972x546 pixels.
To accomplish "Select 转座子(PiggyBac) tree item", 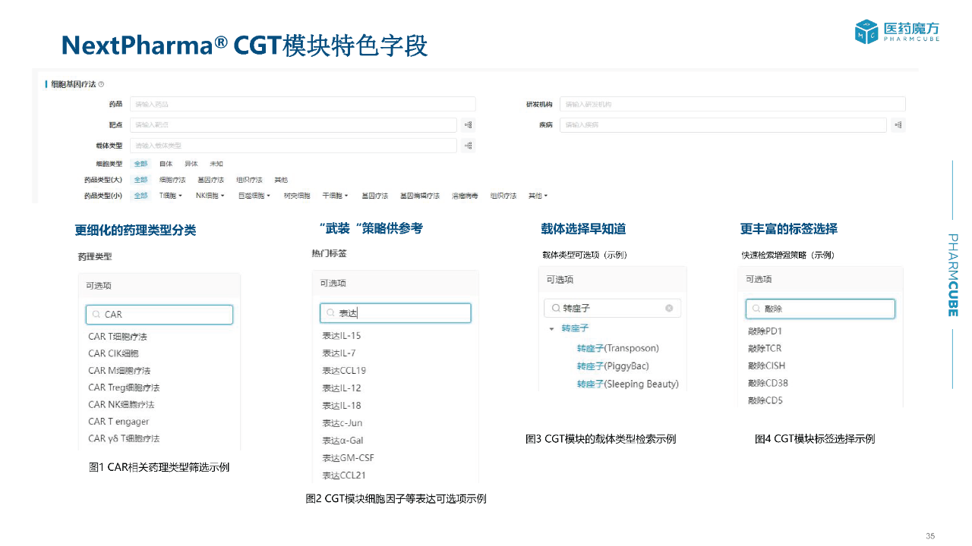I will click(x=613, y=366).
